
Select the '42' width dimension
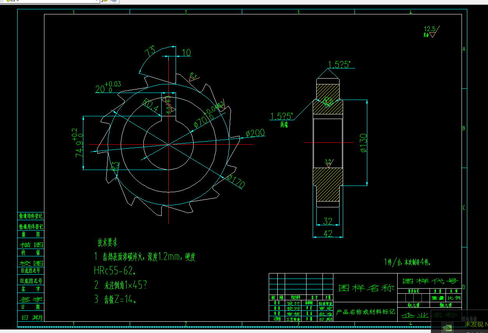pos(328,233)
